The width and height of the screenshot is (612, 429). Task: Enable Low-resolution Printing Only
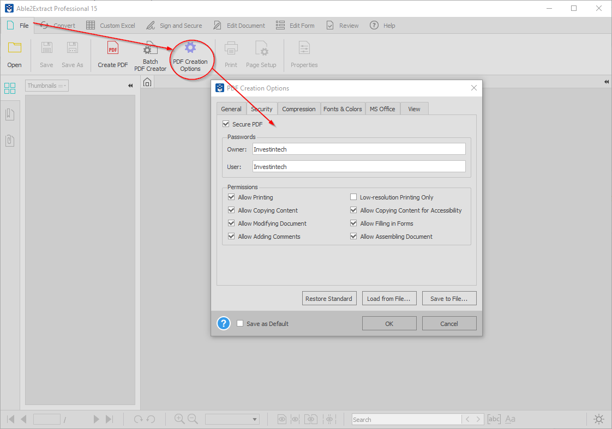(353, 197)
